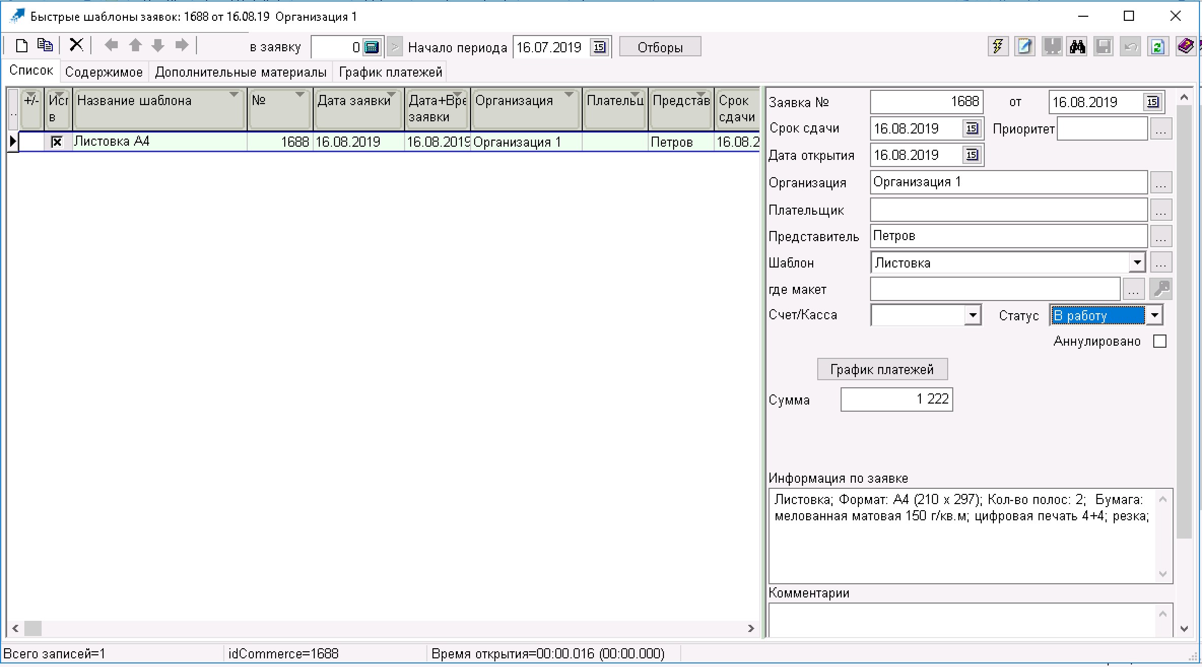Open the График платежей tab
The width and height of the screenshot is (1202, 667).
pos(391,72)
